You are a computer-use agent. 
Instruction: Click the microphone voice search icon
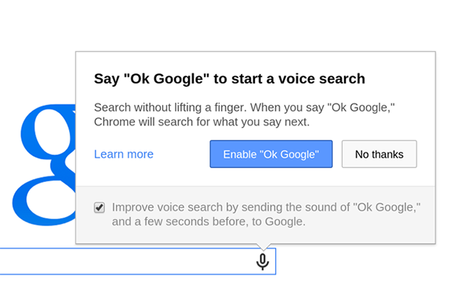pyautogui.click(x=262, y=262)
